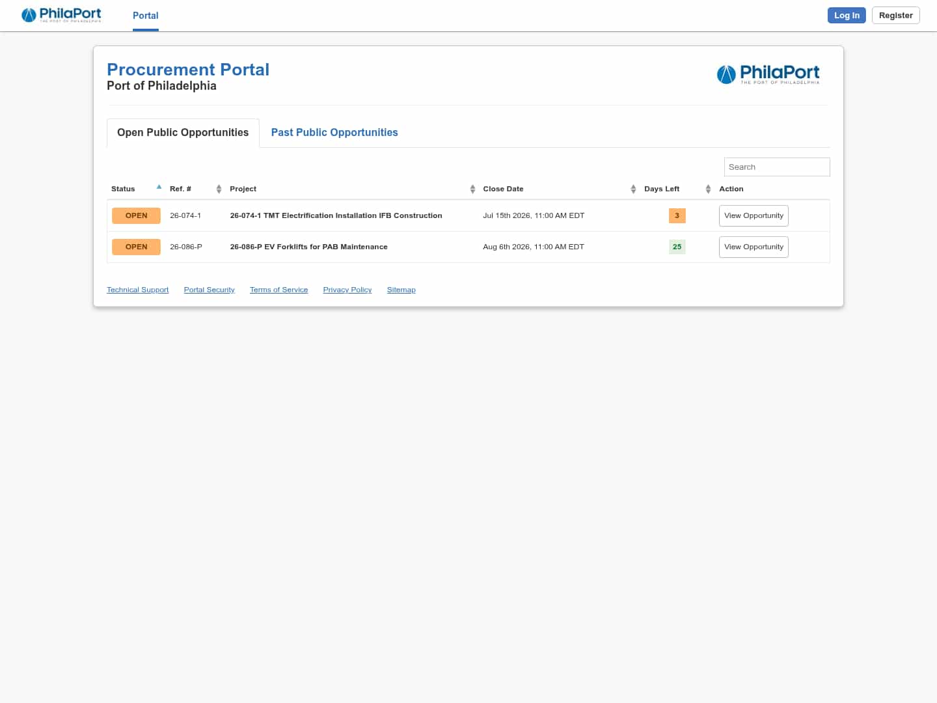937x703 pixels.
Task: Select project title 26-074-1 TMT Electrification Installation
Action: [x=336, y=215]
